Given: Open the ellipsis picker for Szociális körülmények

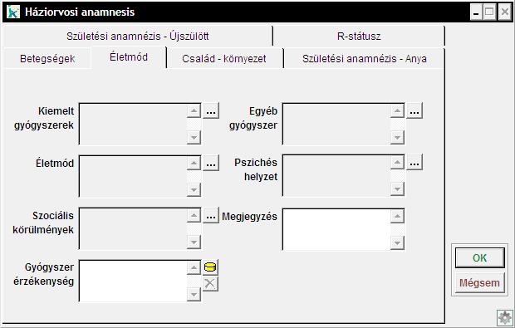Looking at the screenshot, I should coord(211,215).
